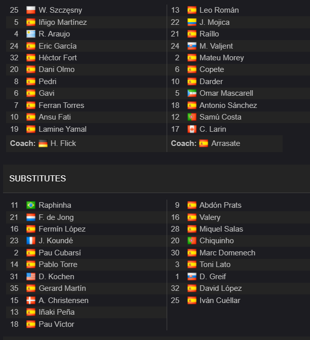Screen dimensions: 310x340
Task: Click France flag beside J. Koundé
Action: [31, 241]
